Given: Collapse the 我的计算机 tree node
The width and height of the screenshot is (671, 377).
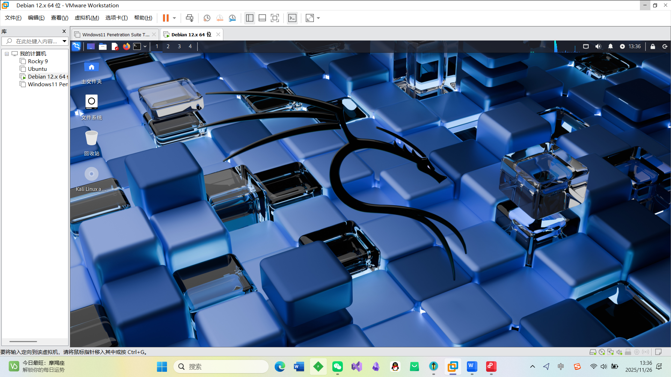Looking at the screenshot, I should (7, 54).
